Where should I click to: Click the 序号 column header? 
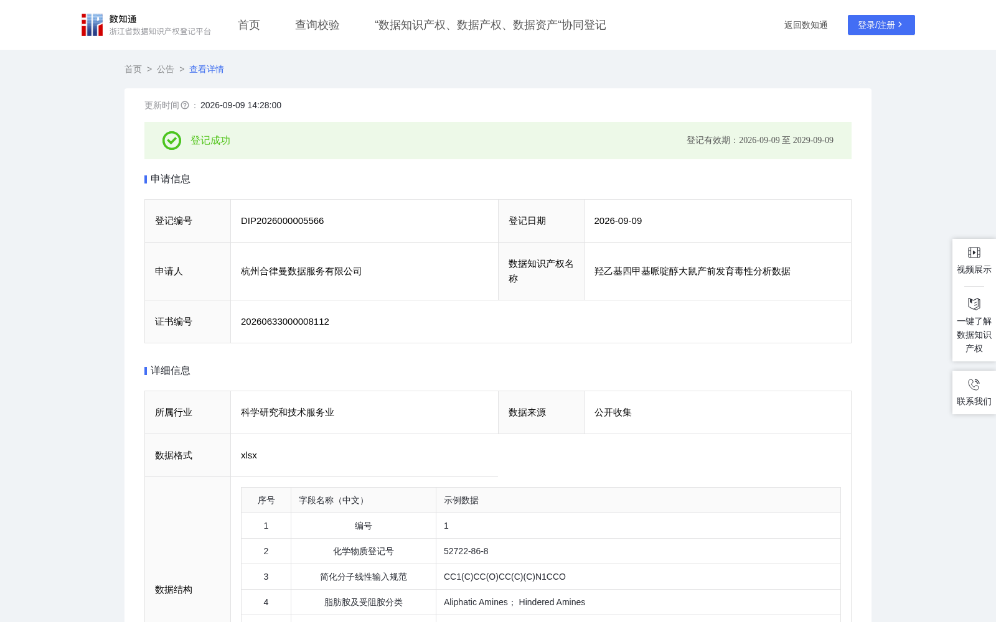tap(266, 500)
